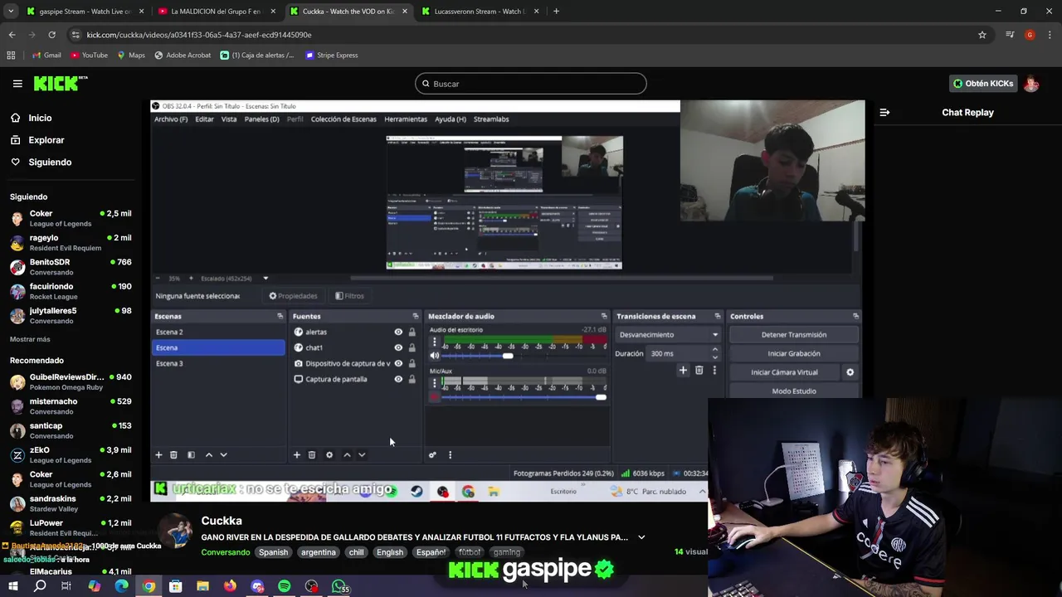Add a scene transition with plus icon

pyautogui.click(x=683, y=371)
